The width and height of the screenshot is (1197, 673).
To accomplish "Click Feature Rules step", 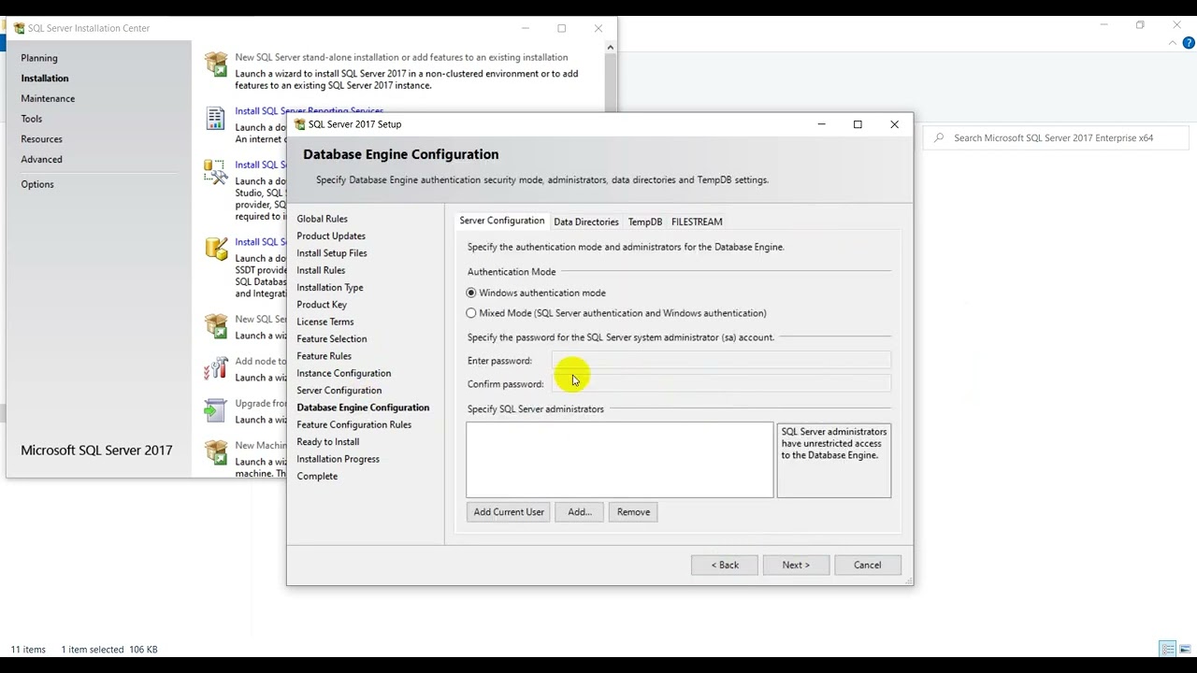I will [324, 356].
